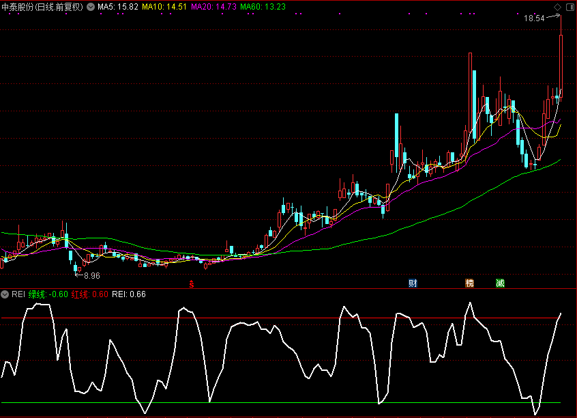Click the REI: 0.66 value readout
Image resolution: width=577 pixels, height=418 pixels.
pos(129,294)
